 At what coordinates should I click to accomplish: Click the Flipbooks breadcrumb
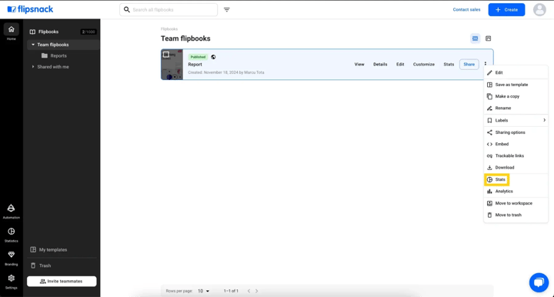pos(169,29)
